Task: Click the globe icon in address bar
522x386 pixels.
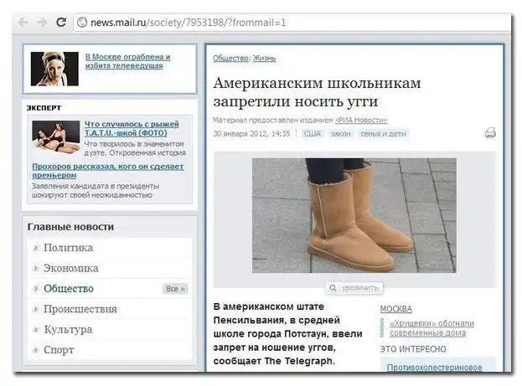Action: [x=82, y=23]
